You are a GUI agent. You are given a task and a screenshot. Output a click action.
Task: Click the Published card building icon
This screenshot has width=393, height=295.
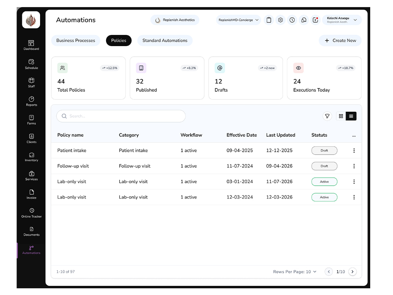[x=141, y=68]
